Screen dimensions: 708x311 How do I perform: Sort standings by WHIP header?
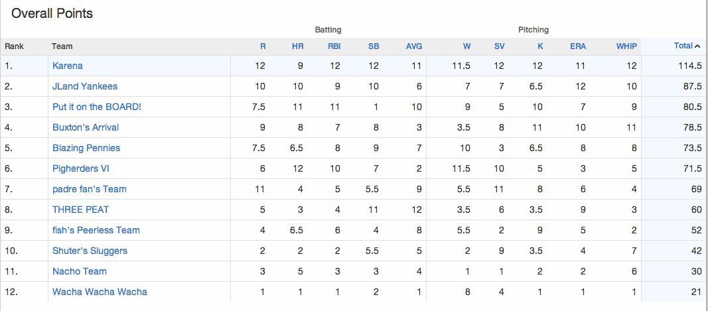point(626,46)
